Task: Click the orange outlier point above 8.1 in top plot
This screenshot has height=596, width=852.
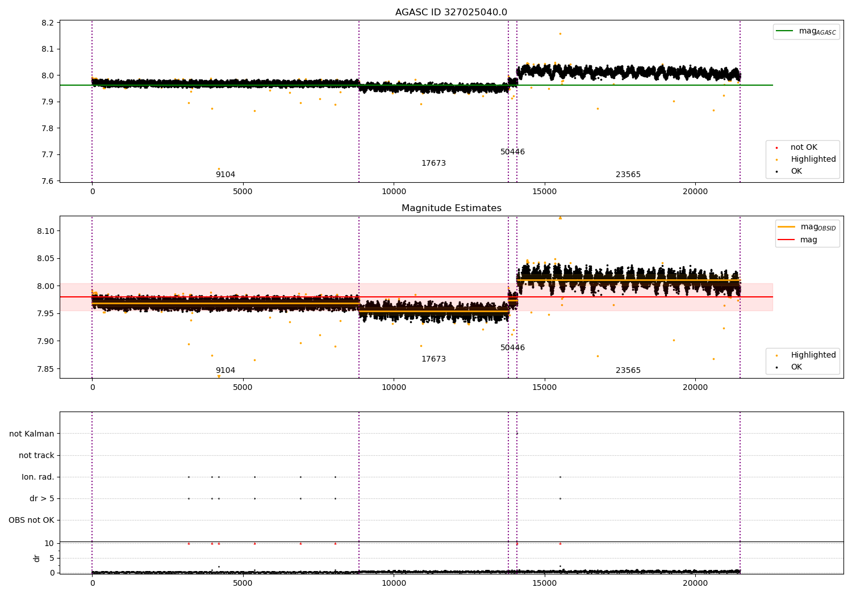Action: pos(560,33)
